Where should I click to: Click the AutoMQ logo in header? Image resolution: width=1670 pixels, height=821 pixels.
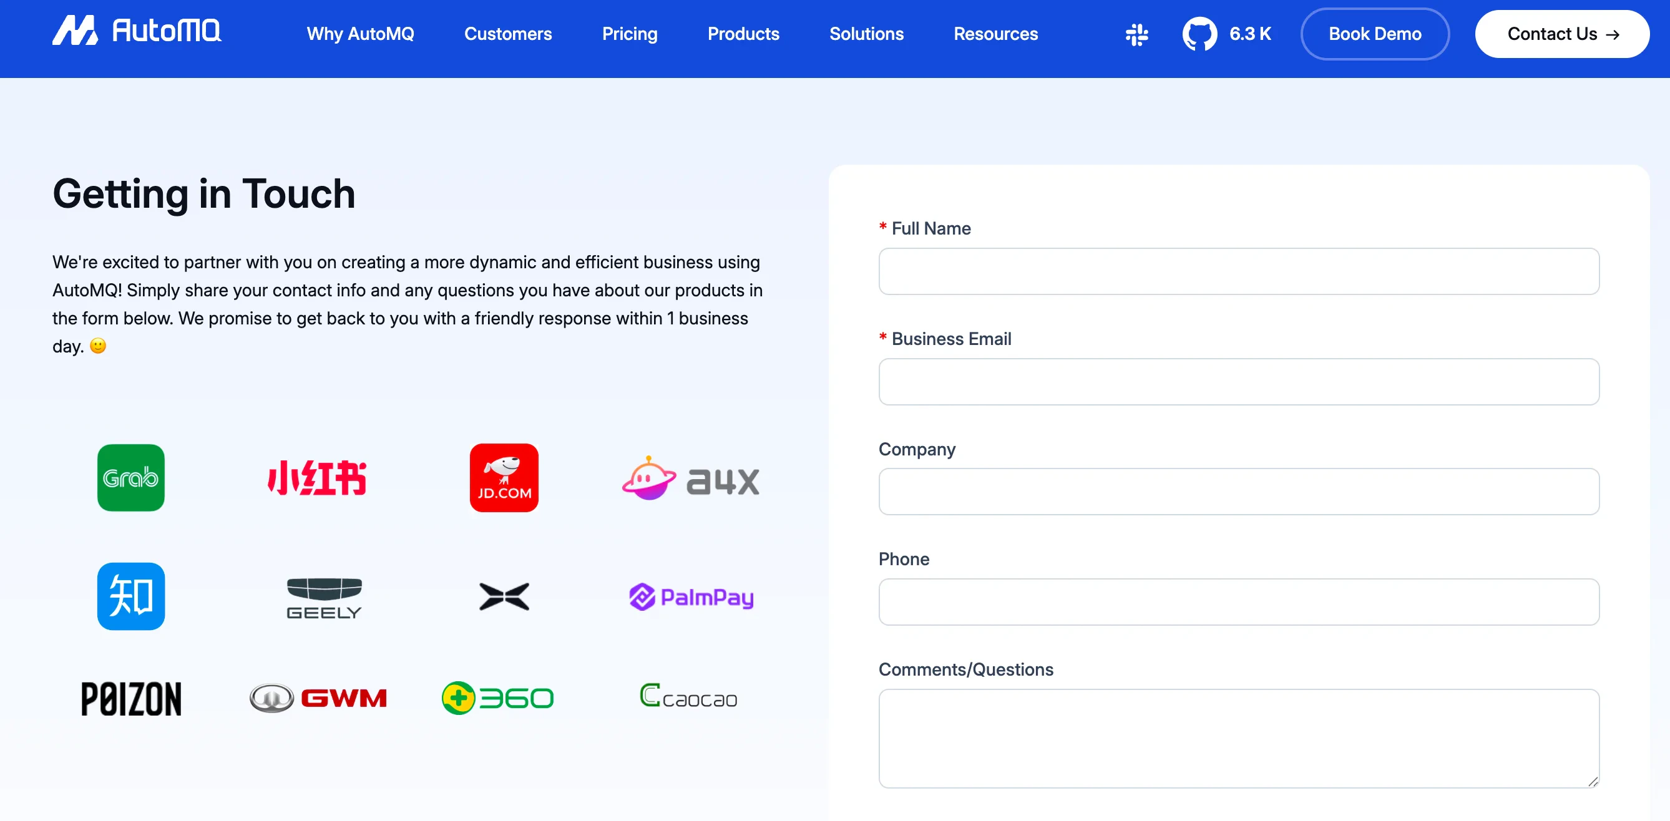point(137,31)
